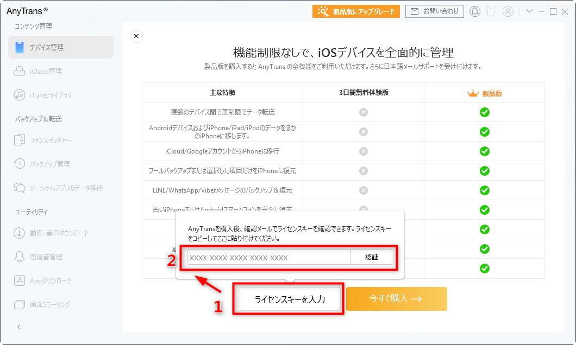Collapse the sidebar with the left chevron
The height and width of the screenshot is (345, 576).
(x=18, y=327)
